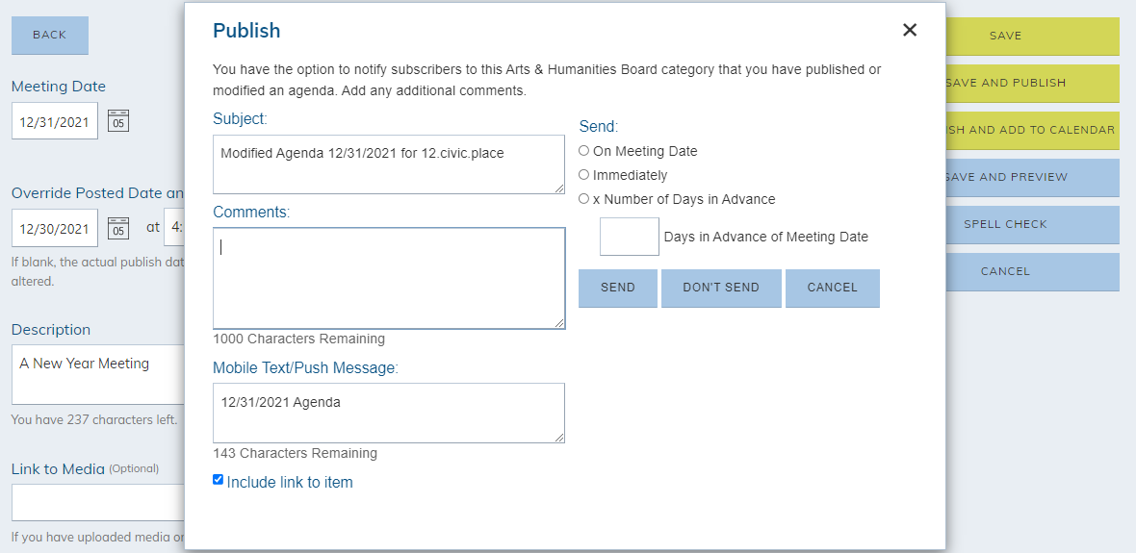Viewport: 1136px width, 553px height.
Task: Click Publish and Add to Calendar button
Action: pyautogui.click(x=1032, y=130)
